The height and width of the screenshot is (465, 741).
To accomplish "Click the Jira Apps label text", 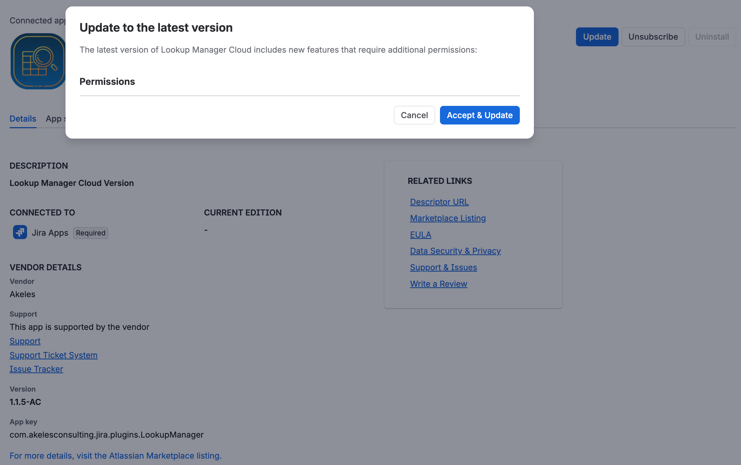I will pos(50,233).
